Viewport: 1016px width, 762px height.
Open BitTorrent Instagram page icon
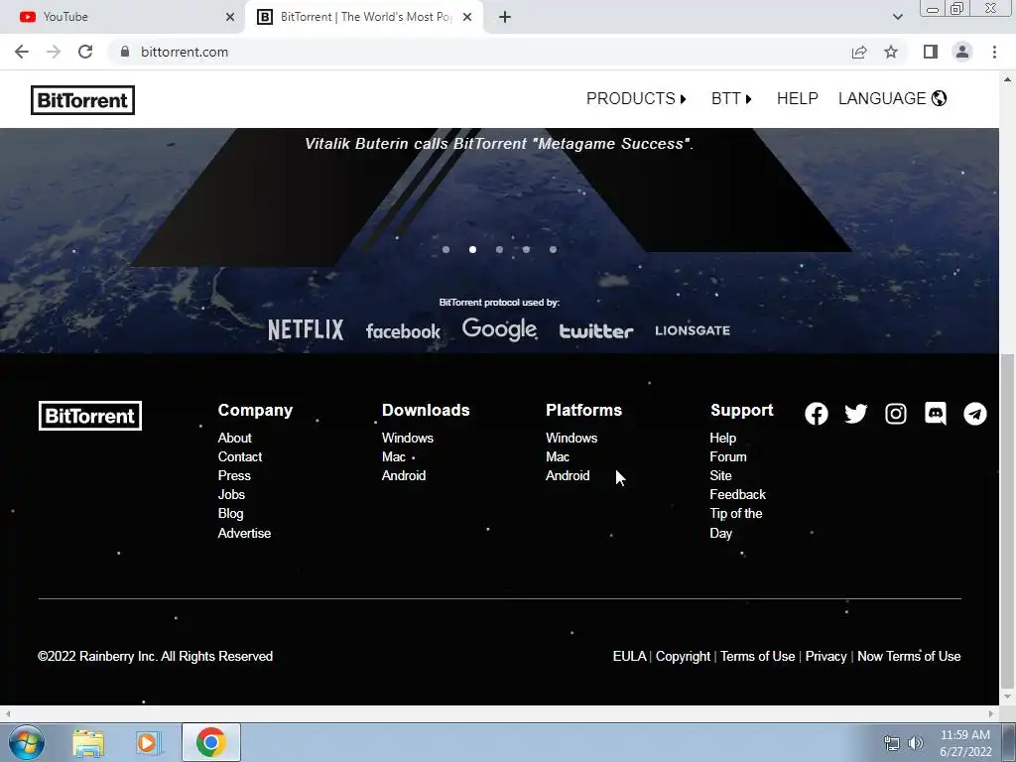[x=896, y=414]
